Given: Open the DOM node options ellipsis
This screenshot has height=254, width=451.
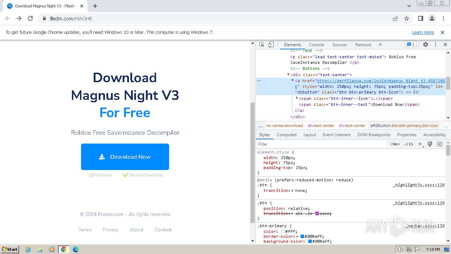Looking at the screenshot, I should pos(259,81).
